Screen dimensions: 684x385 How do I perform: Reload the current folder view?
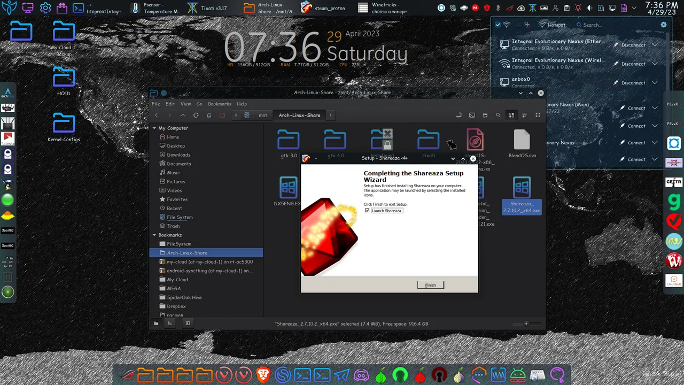click(x=196, y=115)
